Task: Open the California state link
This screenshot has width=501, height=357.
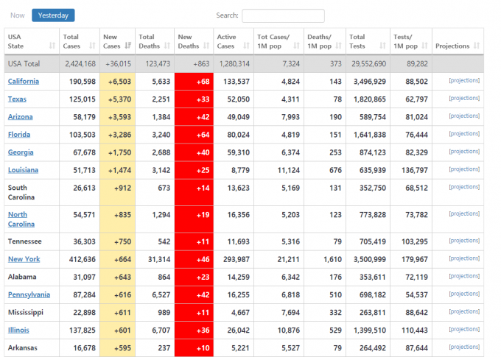Action: tap(24, 81)
